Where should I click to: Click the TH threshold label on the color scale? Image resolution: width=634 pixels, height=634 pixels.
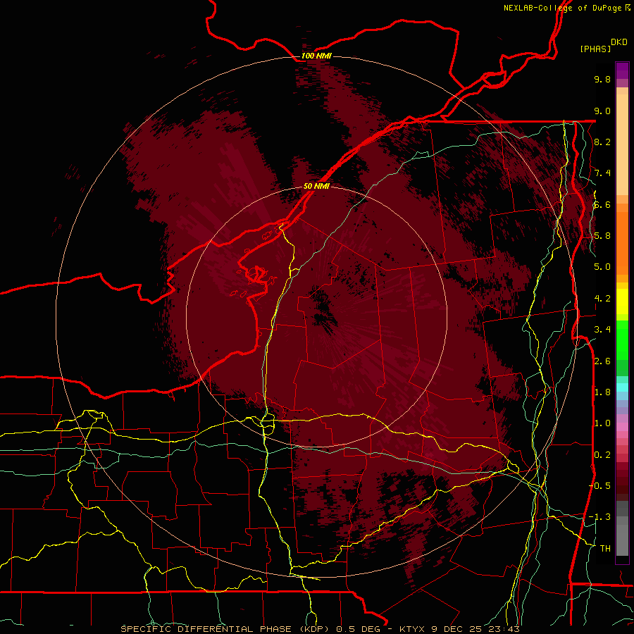pyautogui.click(x=605, y=548)
